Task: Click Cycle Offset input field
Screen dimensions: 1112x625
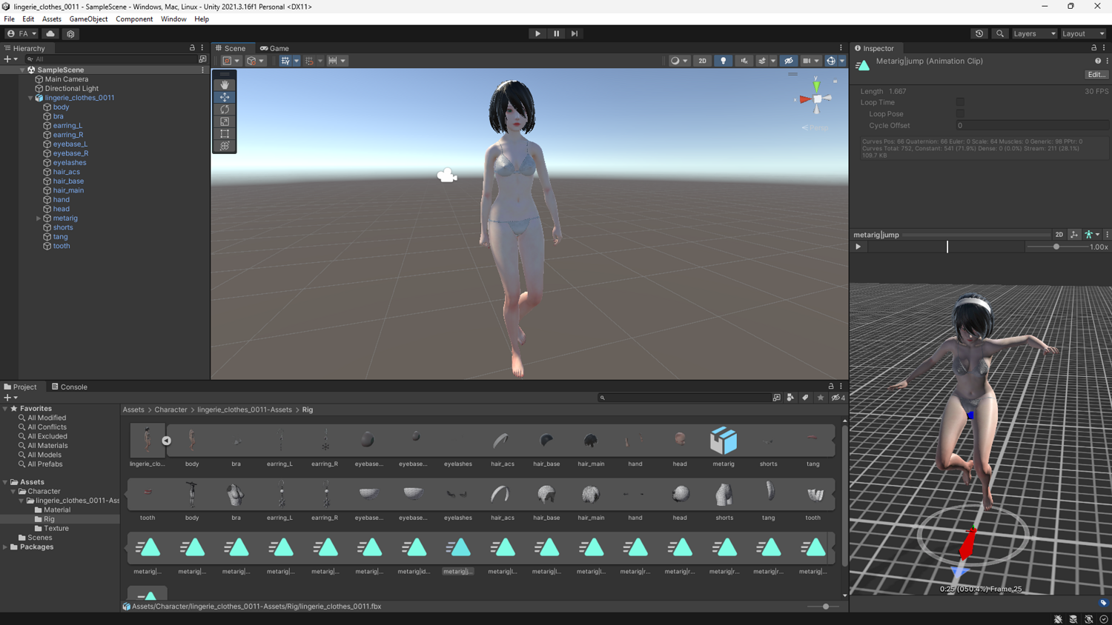Action: (1032, 126)
